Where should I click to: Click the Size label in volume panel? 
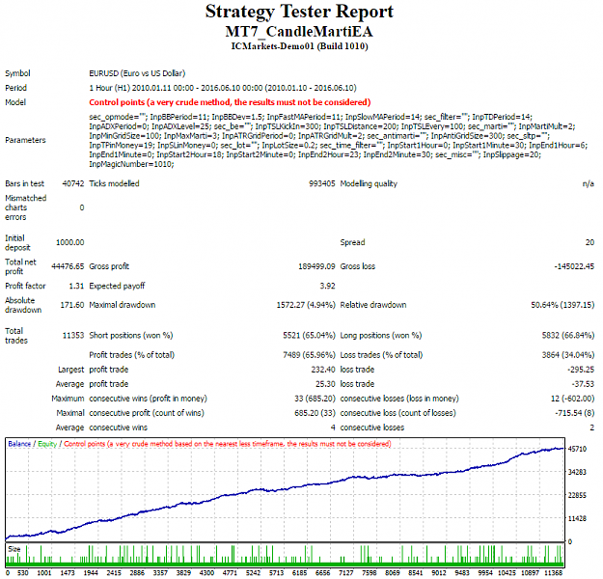click(14, 549)
